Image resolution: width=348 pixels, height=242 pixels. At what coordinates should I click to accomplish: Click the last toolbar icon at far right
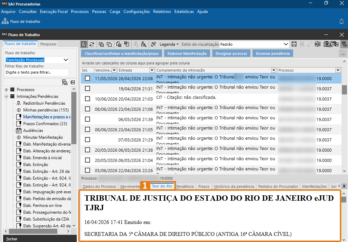344,44
